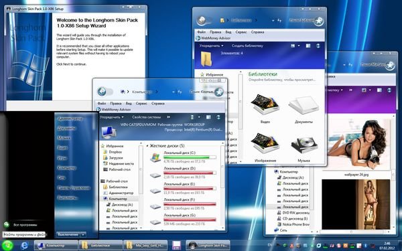402x251 pixels.
Task: Open Справка menu in the Библиотеки window
Action: coord(257,32)
